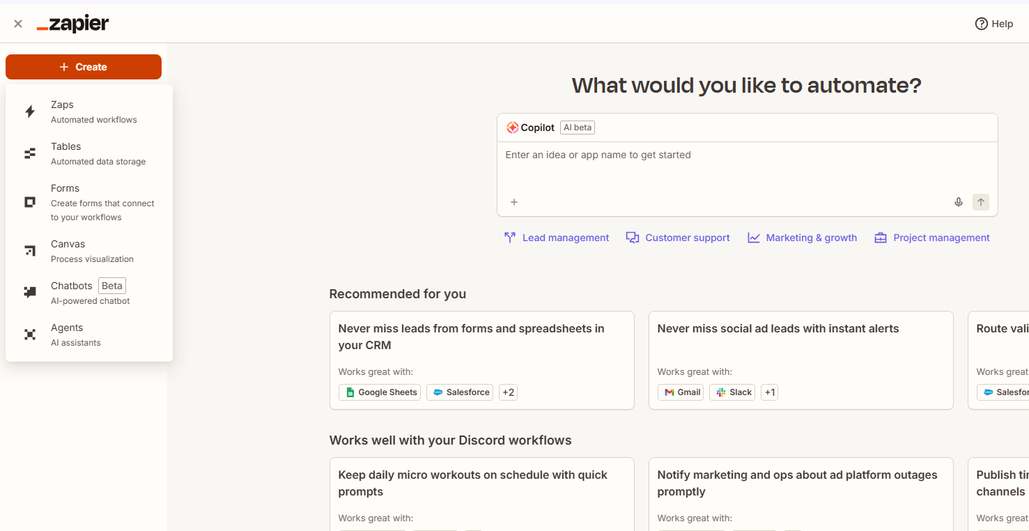Click the orange Create button
This screenshot has height=531, width=1029.
coord(84,67)
